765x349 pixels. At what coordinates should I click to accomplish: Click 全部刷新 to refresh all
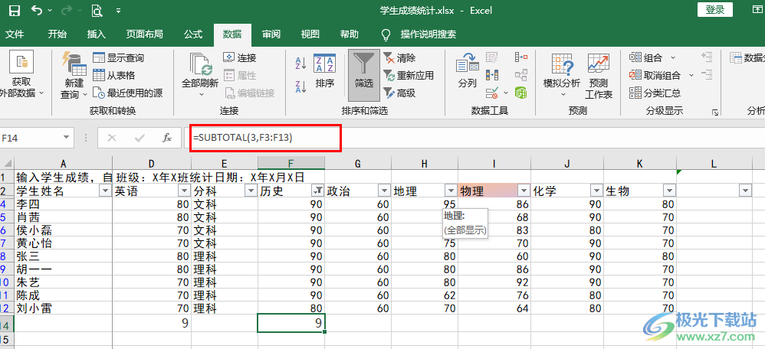coord(200,75)
